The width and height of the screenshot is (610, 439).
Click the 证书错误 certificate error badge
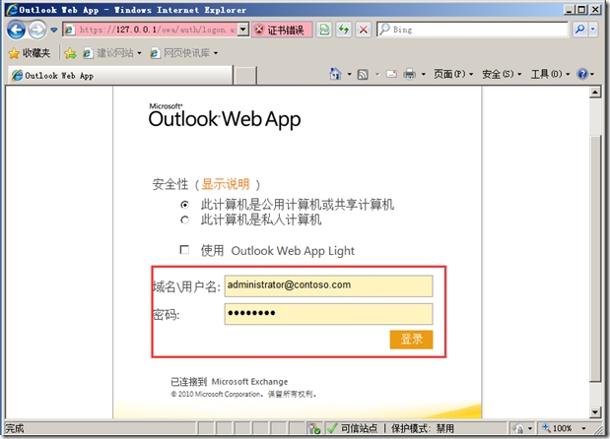[x=282, y=30]
